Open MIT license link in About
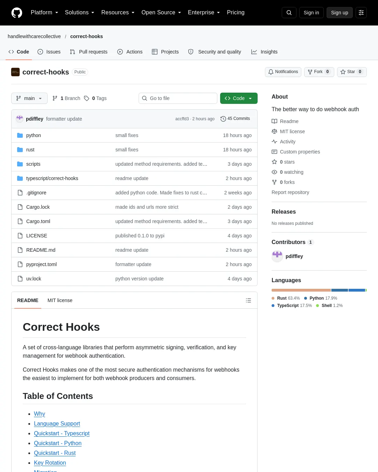 pos(288,131)
